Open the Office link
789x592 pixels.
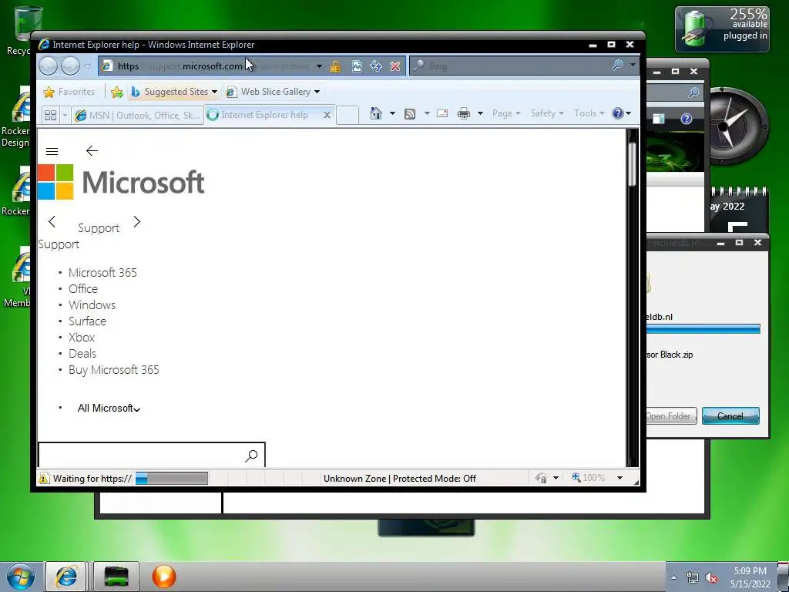coord(83,288)
